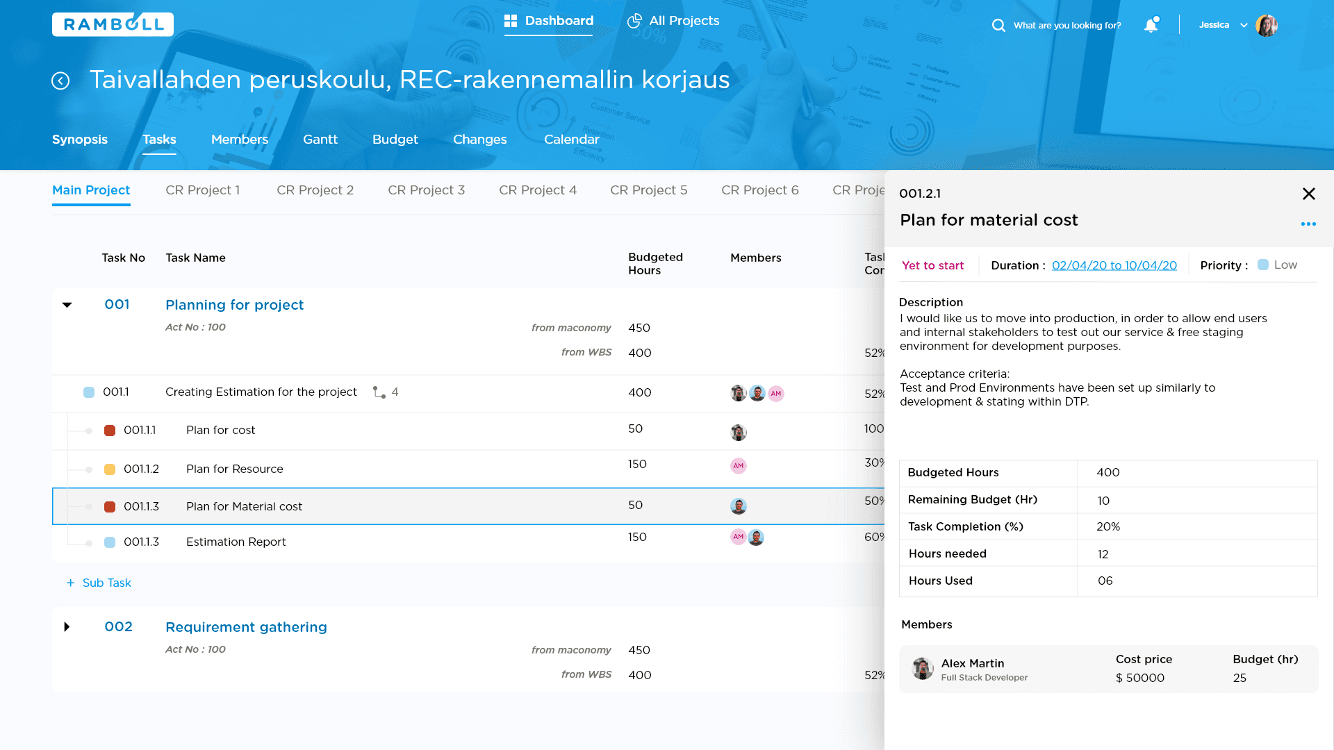Viewport: 1334px width, 750px height.
Task: Click the Yet to start status
Action: point(932,265)
